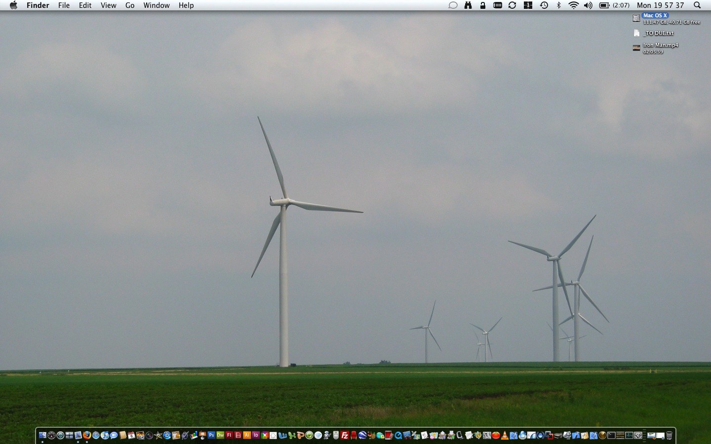Open the Apple menu
711x444 pixels.
[x=13, y=5]
